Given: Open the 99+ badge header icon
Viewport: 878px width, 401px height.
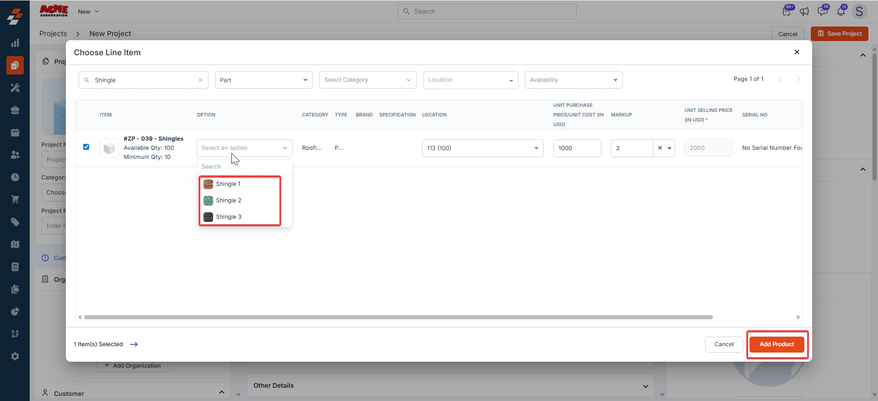Looking at the screenshot, I should (787, 11).
